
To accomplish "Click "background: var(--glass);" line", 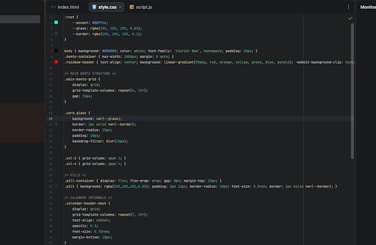I will (x=97, y=119).
